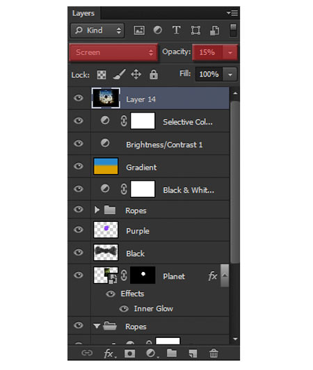Delete layer trash icon

coord(214,353)
